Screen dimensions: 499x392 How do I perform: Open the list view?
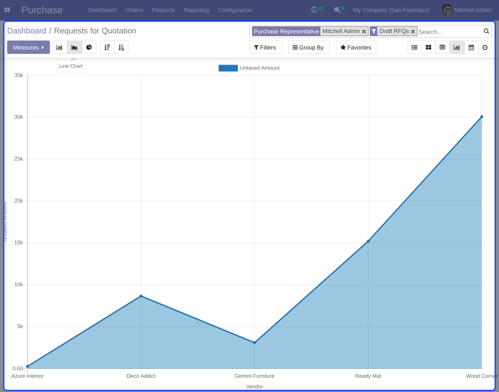tap(414, 47)
